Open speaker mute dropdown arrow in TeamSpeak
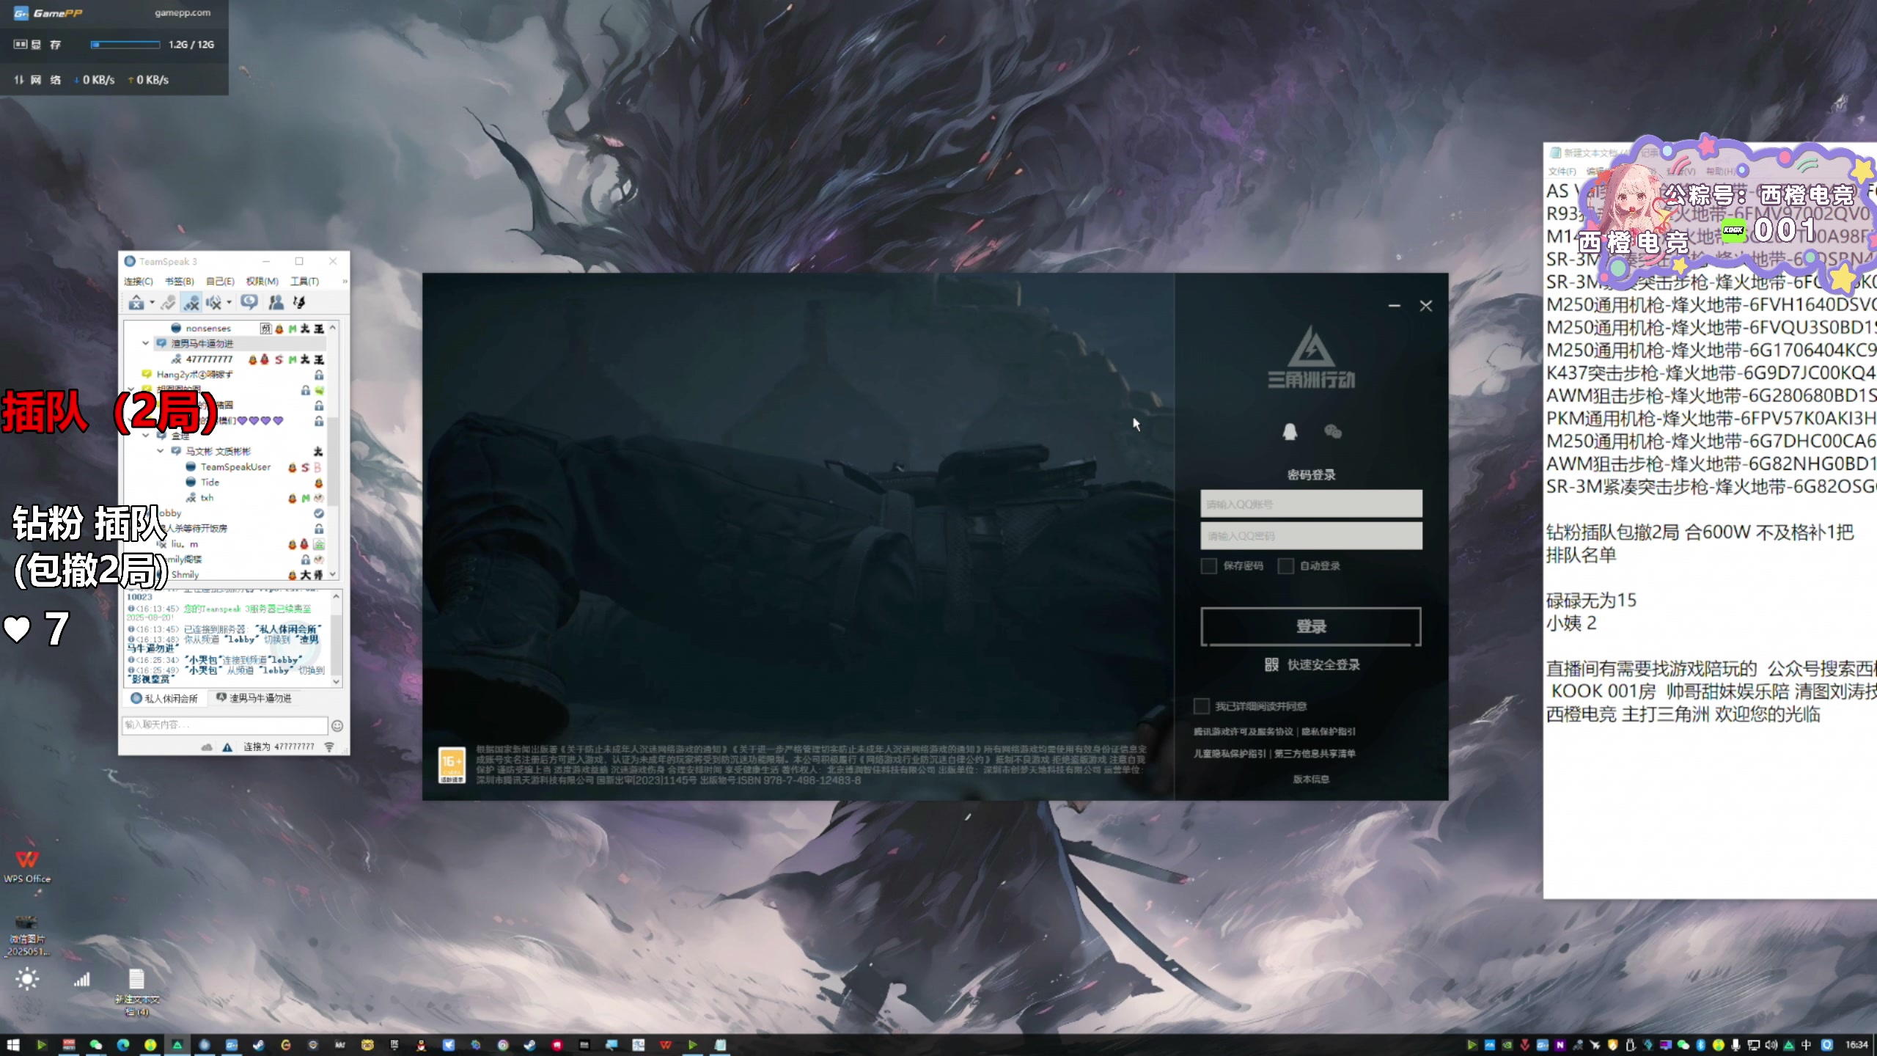 (x=229, y=303)
